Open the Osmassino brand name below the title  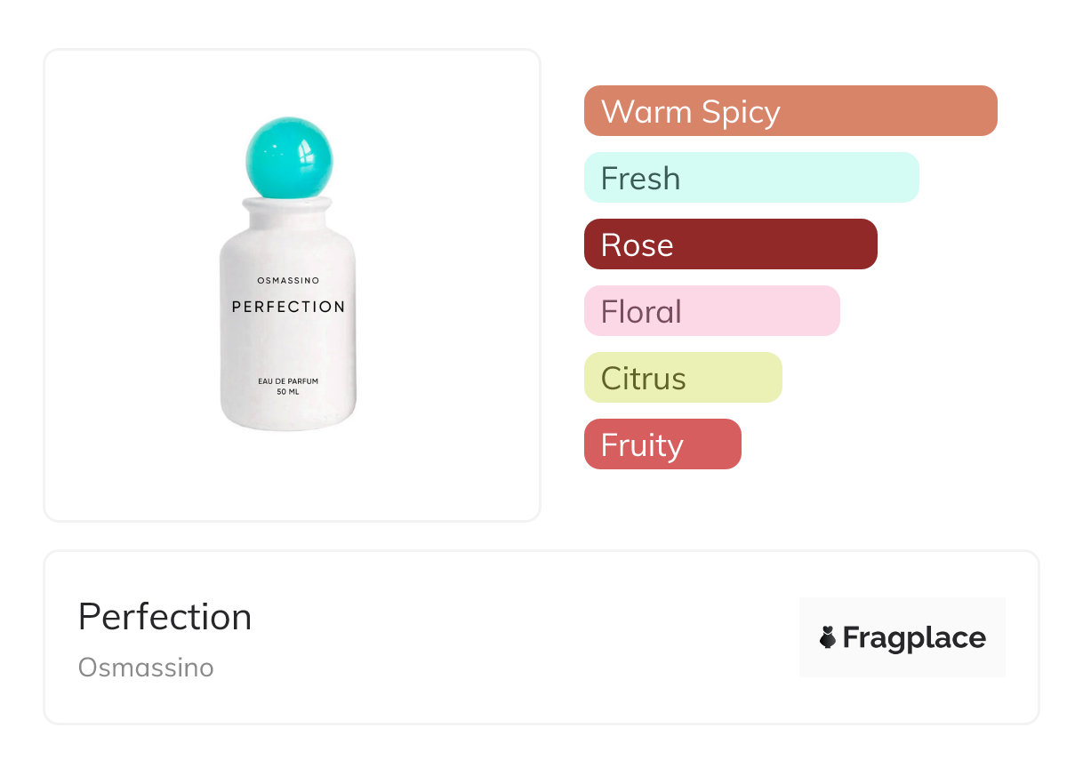pos(146,668)
